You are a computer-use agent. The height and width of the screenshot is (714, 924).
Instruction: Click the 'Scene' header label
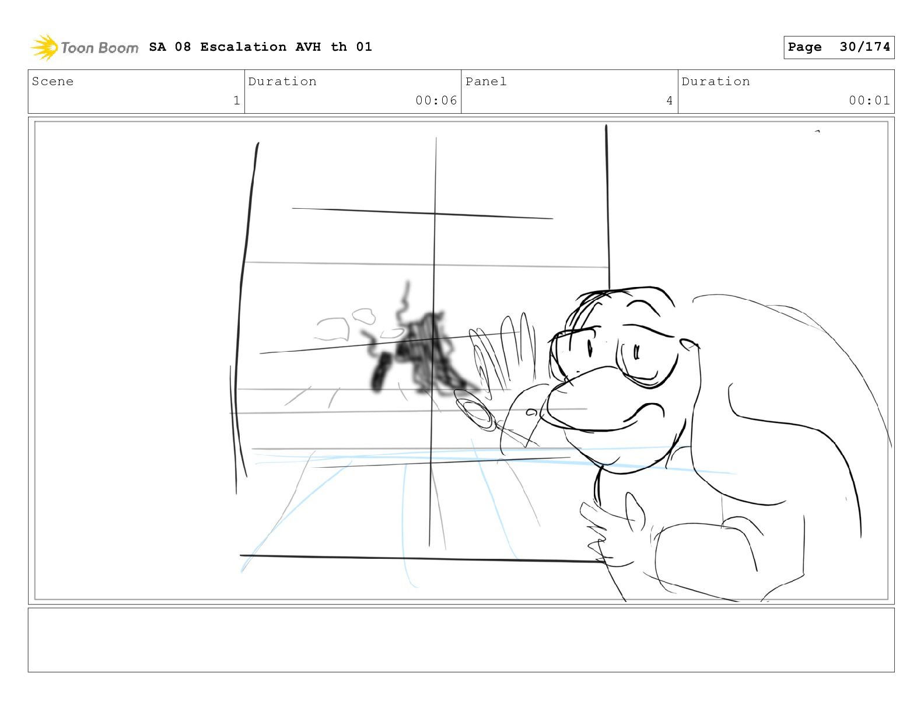(x=52, y=82)
